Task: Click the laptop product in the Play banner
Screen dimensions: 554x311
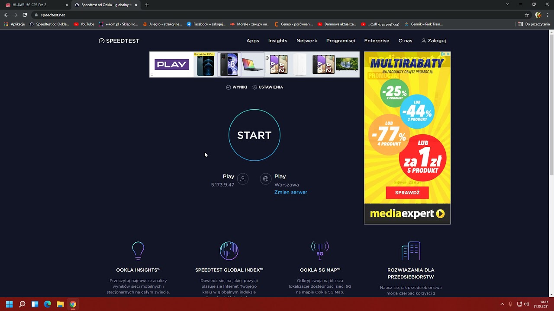Action: pos(253,64)
